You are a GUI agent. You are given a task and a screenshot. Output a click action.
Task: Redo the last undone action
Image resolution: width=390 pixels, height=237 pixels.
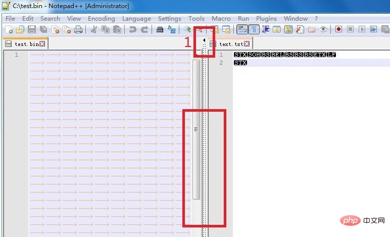(x=144, y=29)
